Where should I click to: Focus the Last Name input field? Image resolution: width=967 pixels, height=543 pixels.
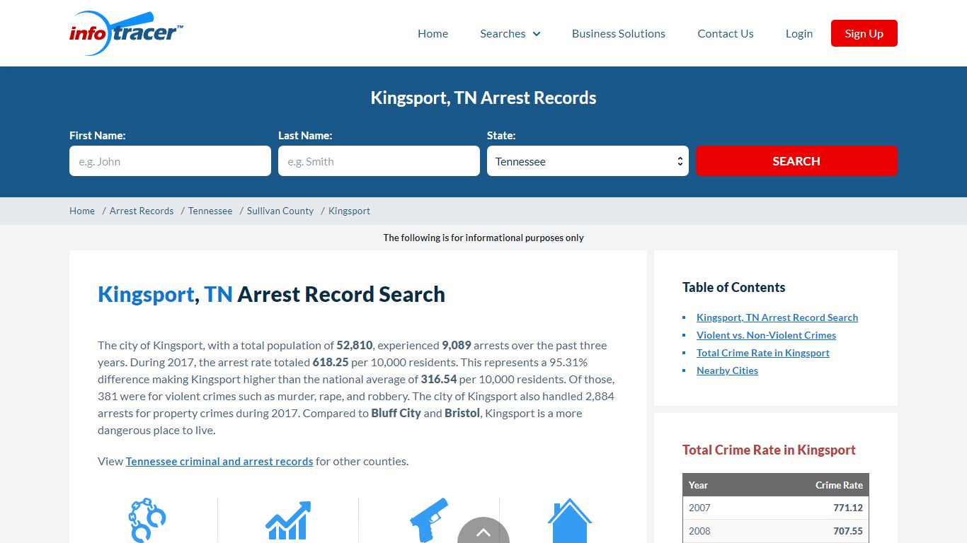(x=379, y=161)
